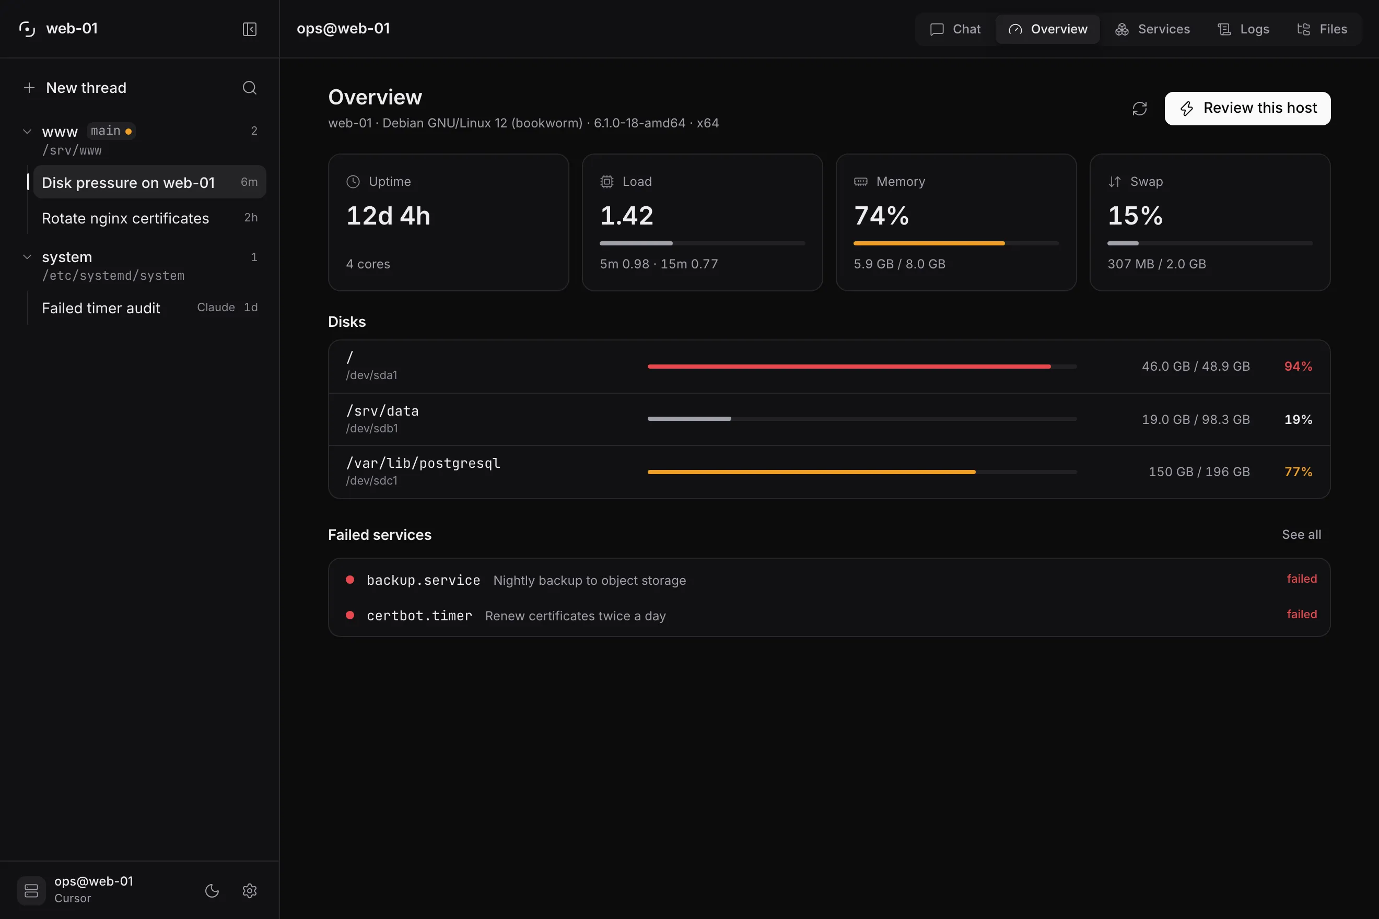This screenshot has height=919, width=1379.
Task: Click the CPU icon on the Load card
Action: tap(607, 182)
